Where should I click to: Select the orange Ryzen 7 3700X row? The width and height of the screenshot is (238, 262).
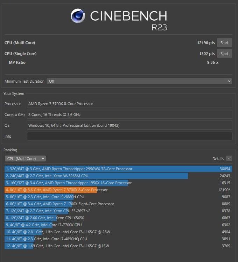[x=118, y=190]
